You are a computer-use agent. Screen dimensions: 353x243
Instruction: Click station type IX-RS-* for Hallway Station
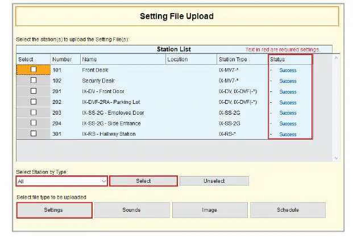[x=227, y=134]
